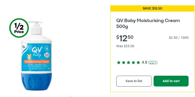The image size is (195, 97).
Task: Click the second green rating star
Action: pyautogui.click(x=123, y=62)
